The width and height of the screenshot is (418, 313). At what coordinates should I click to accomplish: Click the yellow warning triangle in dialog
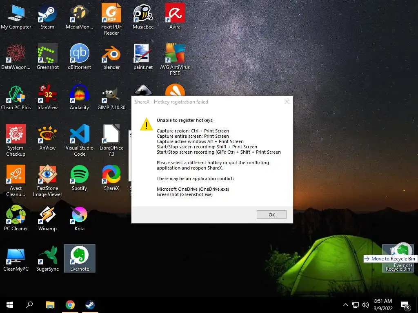[147, 124]
